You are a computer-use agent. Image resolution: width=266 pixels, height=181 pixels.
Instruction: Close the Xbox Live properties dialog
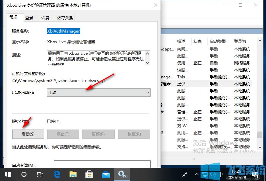click(x=156, y=5)
